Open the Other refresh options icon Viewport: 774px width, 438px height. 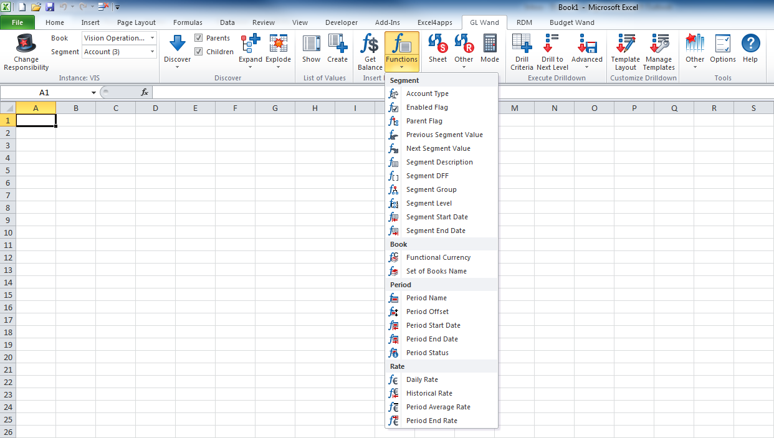coord(464,43)
